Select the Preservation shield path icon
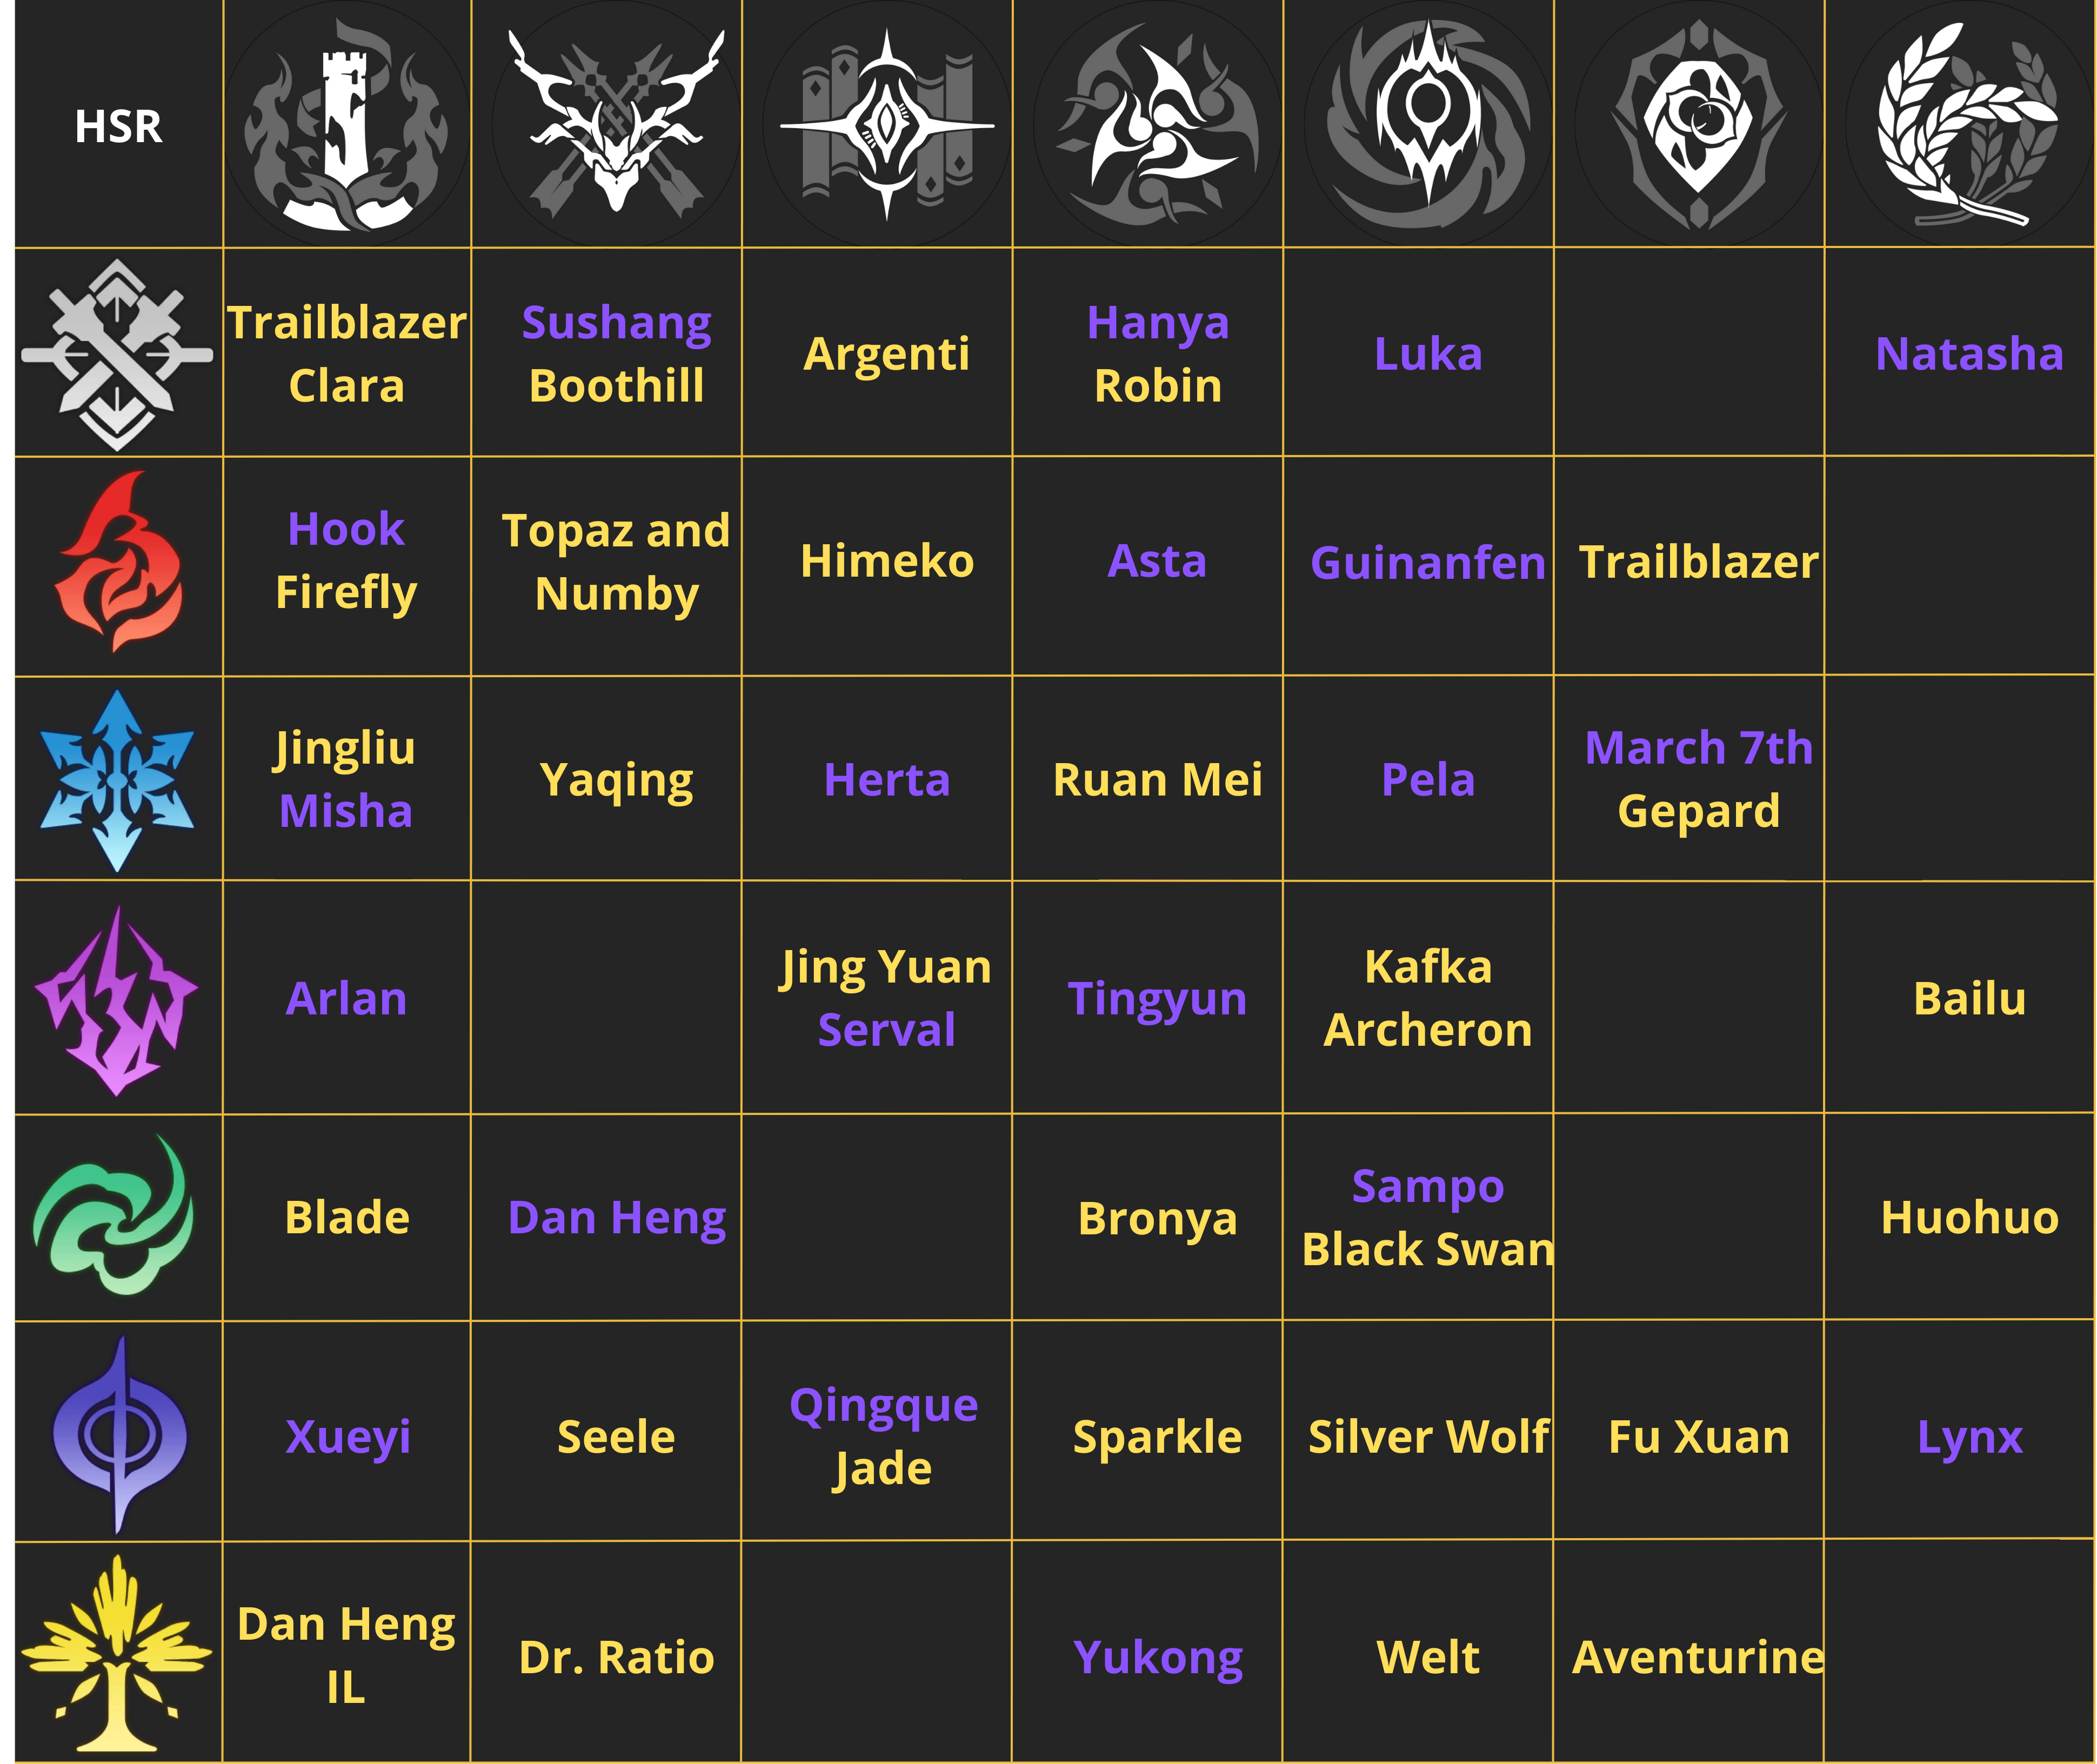Image resolution: width=2097 pixels, height=1764 pixels. [1698, 125]
